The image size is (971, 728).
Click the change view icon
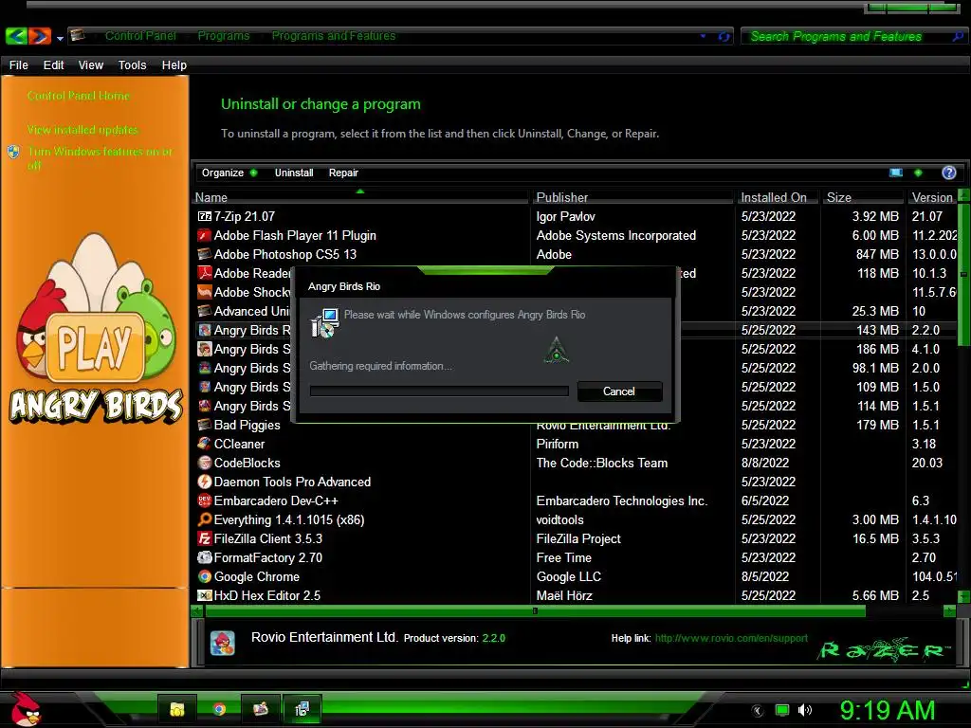click(895, 173)
